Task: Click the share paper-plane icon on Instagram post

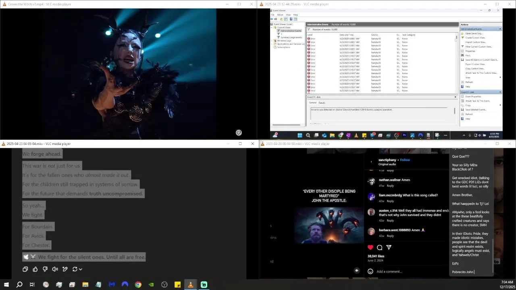Action: (389, 247)
